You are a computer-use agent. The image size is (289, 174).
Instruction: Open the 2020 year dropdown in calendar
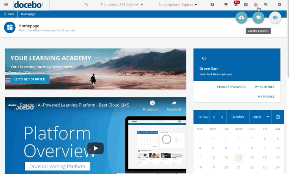click(x=262, y=117)
